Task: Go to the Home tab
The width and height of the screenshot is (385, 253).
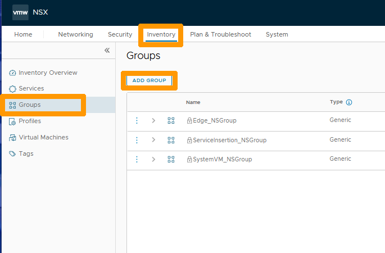Action: pyautogui.click(x=23, y=34)
